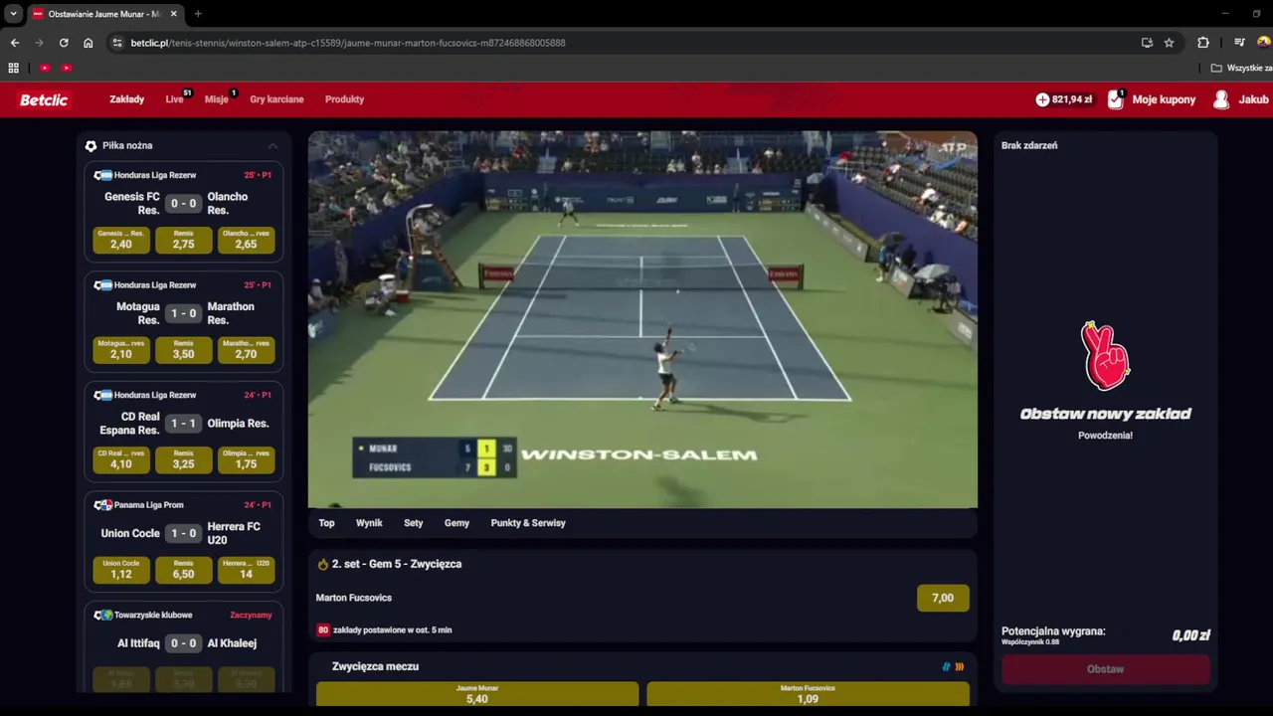Select the Punkty & Serwisy tab
This screenshot has width=1273, height=716.
tap(528, 523)
